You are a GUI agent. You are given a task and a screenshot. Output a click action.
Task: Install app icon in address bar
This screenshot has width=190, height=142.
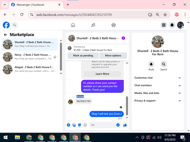150,15
